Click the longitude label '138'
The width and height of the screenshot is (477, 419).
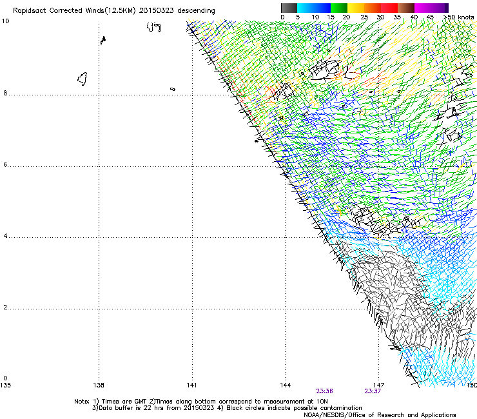click(x=99, y=385)
